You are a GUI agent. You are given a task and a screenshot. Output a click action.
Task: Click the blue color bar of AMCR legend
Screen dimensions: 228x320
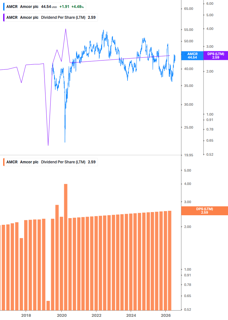[x=4, y=7]
